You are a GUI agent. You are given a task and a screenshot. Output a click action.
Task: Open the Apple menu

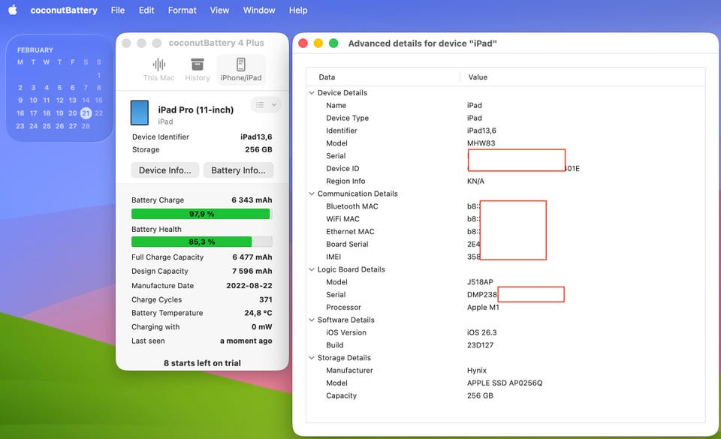[13, 10]
